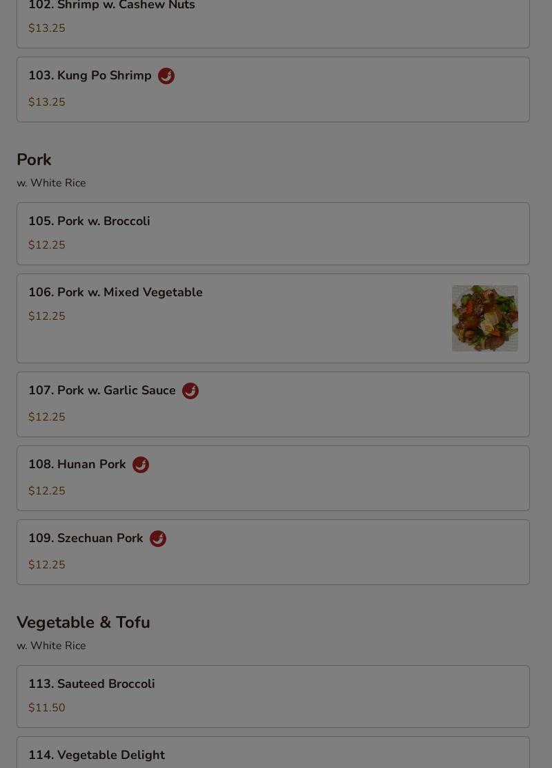Add 107. Pork w. Garlic Sauce

pos(273,405)
